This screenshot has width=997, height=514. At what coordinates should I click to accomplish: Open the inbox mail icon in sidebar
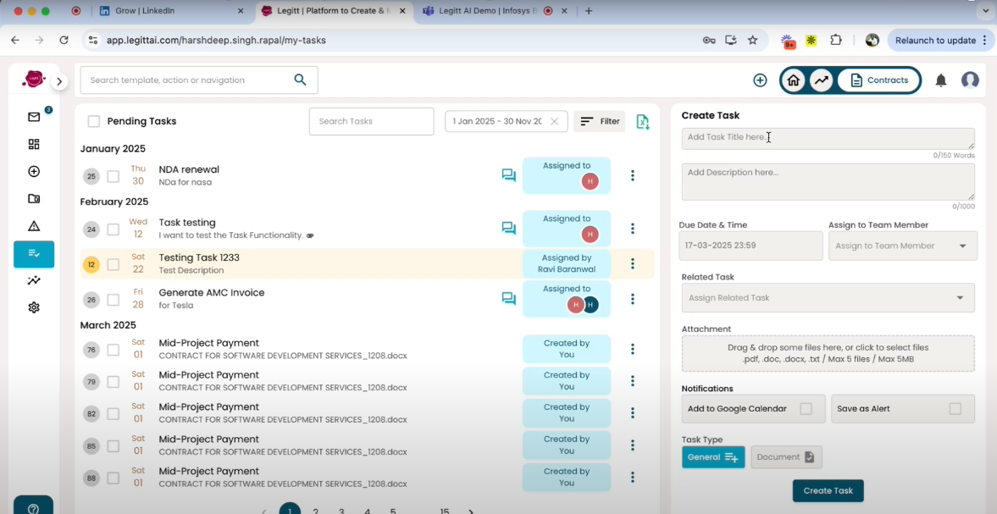point(34,117)
